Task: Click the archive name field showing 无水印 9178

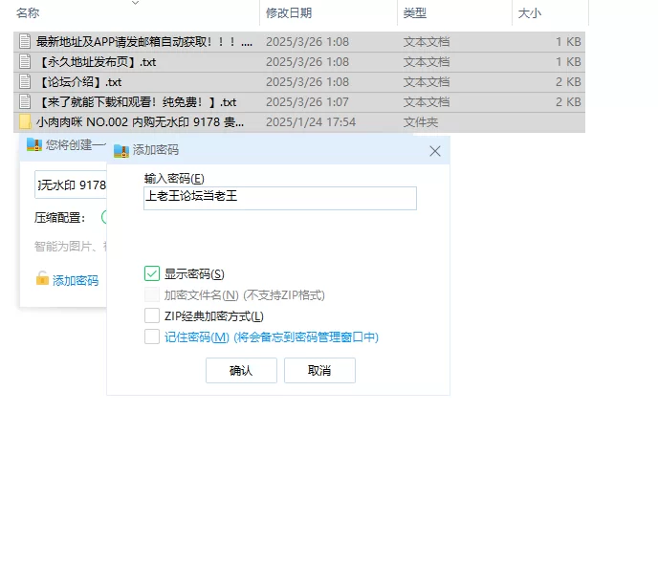Action: [x=71, y=184]
